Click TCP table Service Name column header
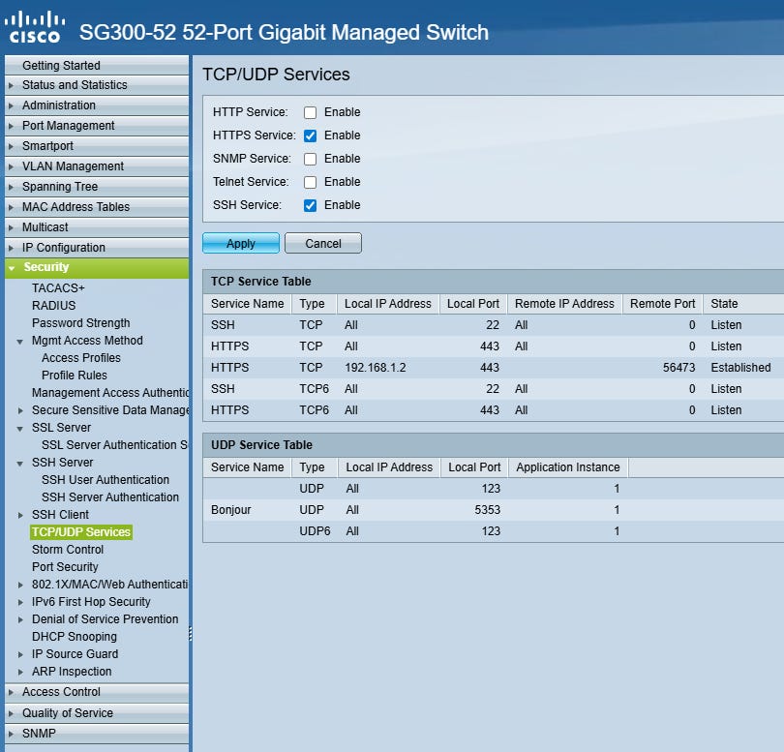Image resolution: width=784 pixels, height=752 pixels. coord(247,304)
